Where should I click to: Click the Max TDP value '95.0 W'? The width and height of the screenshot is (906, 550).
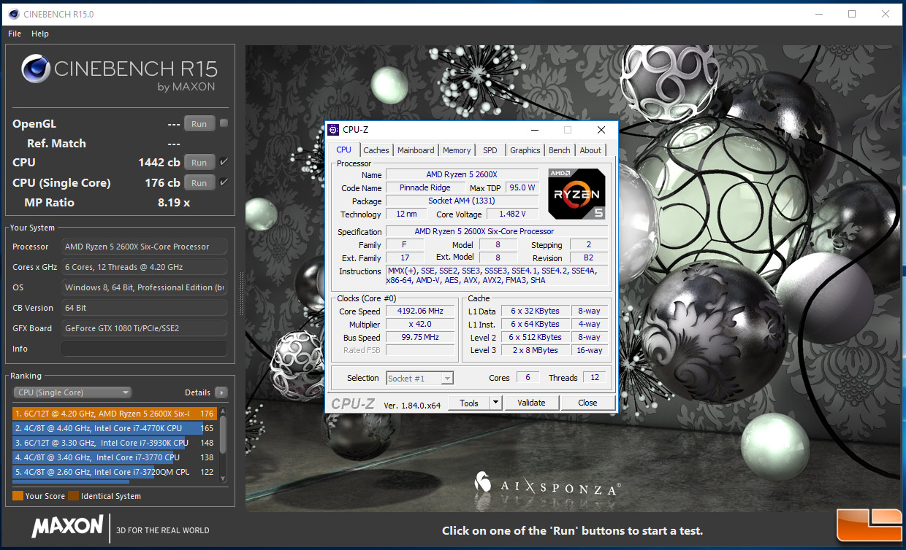click(522, 188)
